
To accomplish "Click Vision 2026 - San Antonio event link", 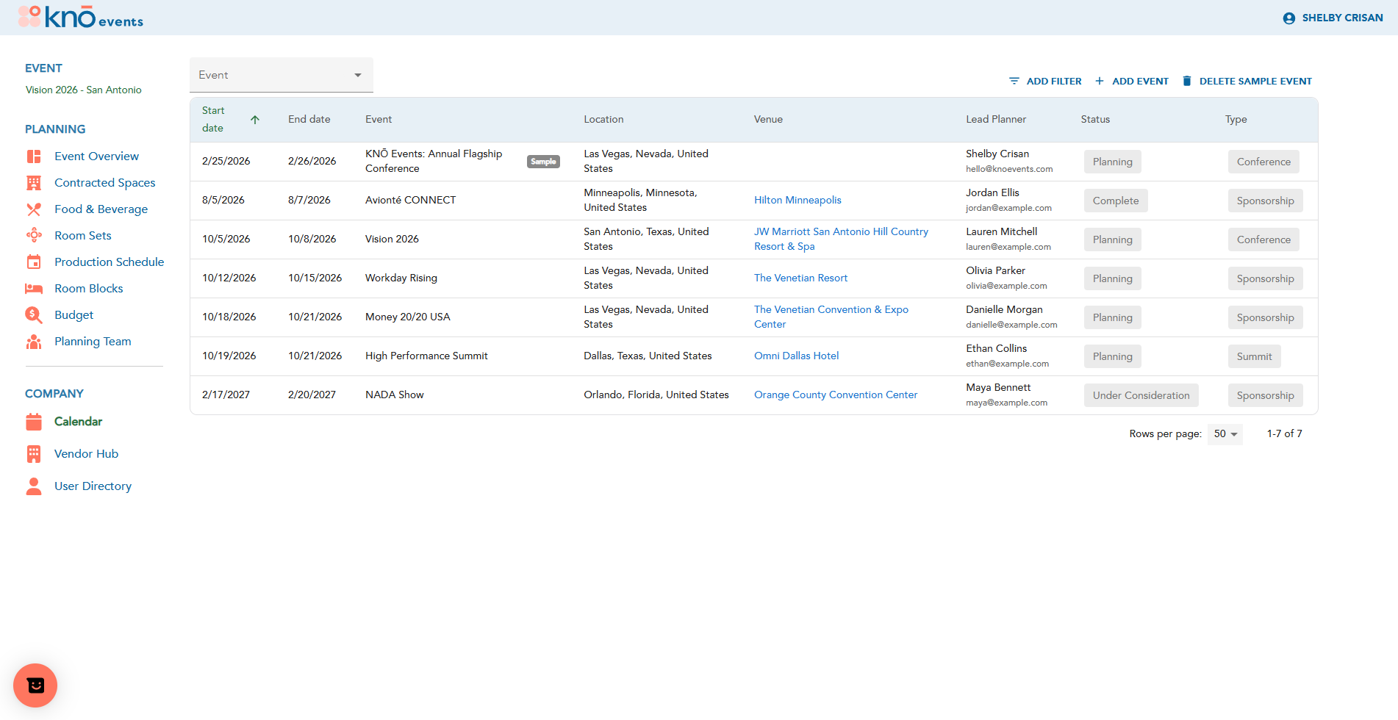I will click(x=84, y=90).
